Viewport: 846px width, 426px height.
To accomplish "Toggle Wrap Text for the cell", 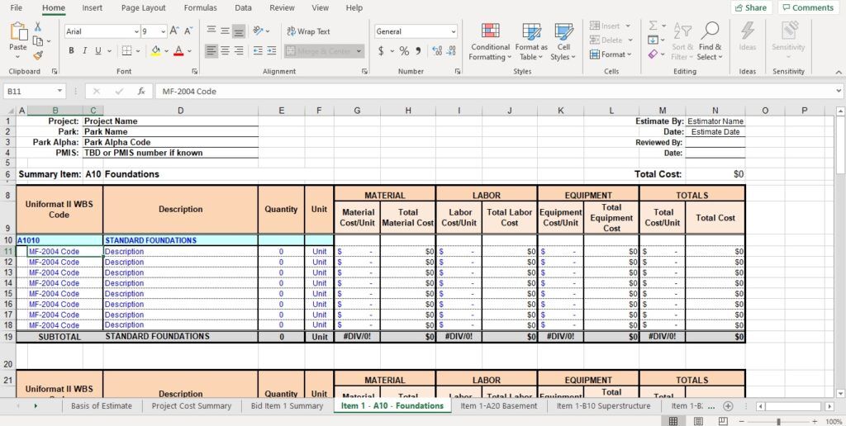I will [x=308, y=31].
